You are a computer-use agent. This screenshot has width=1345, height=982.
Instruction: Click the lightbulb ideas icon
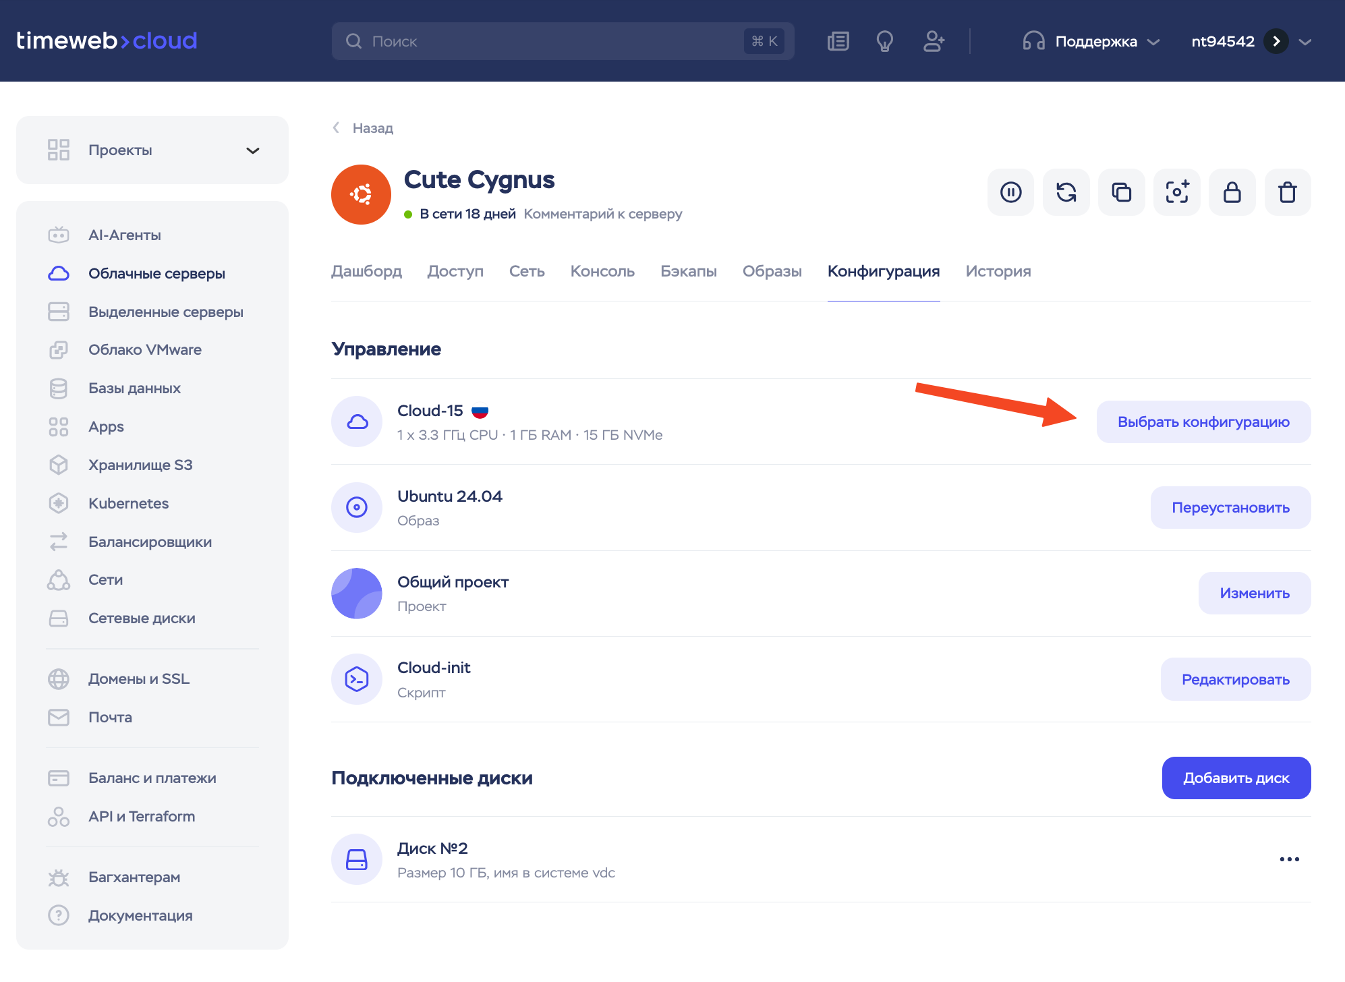884,41
